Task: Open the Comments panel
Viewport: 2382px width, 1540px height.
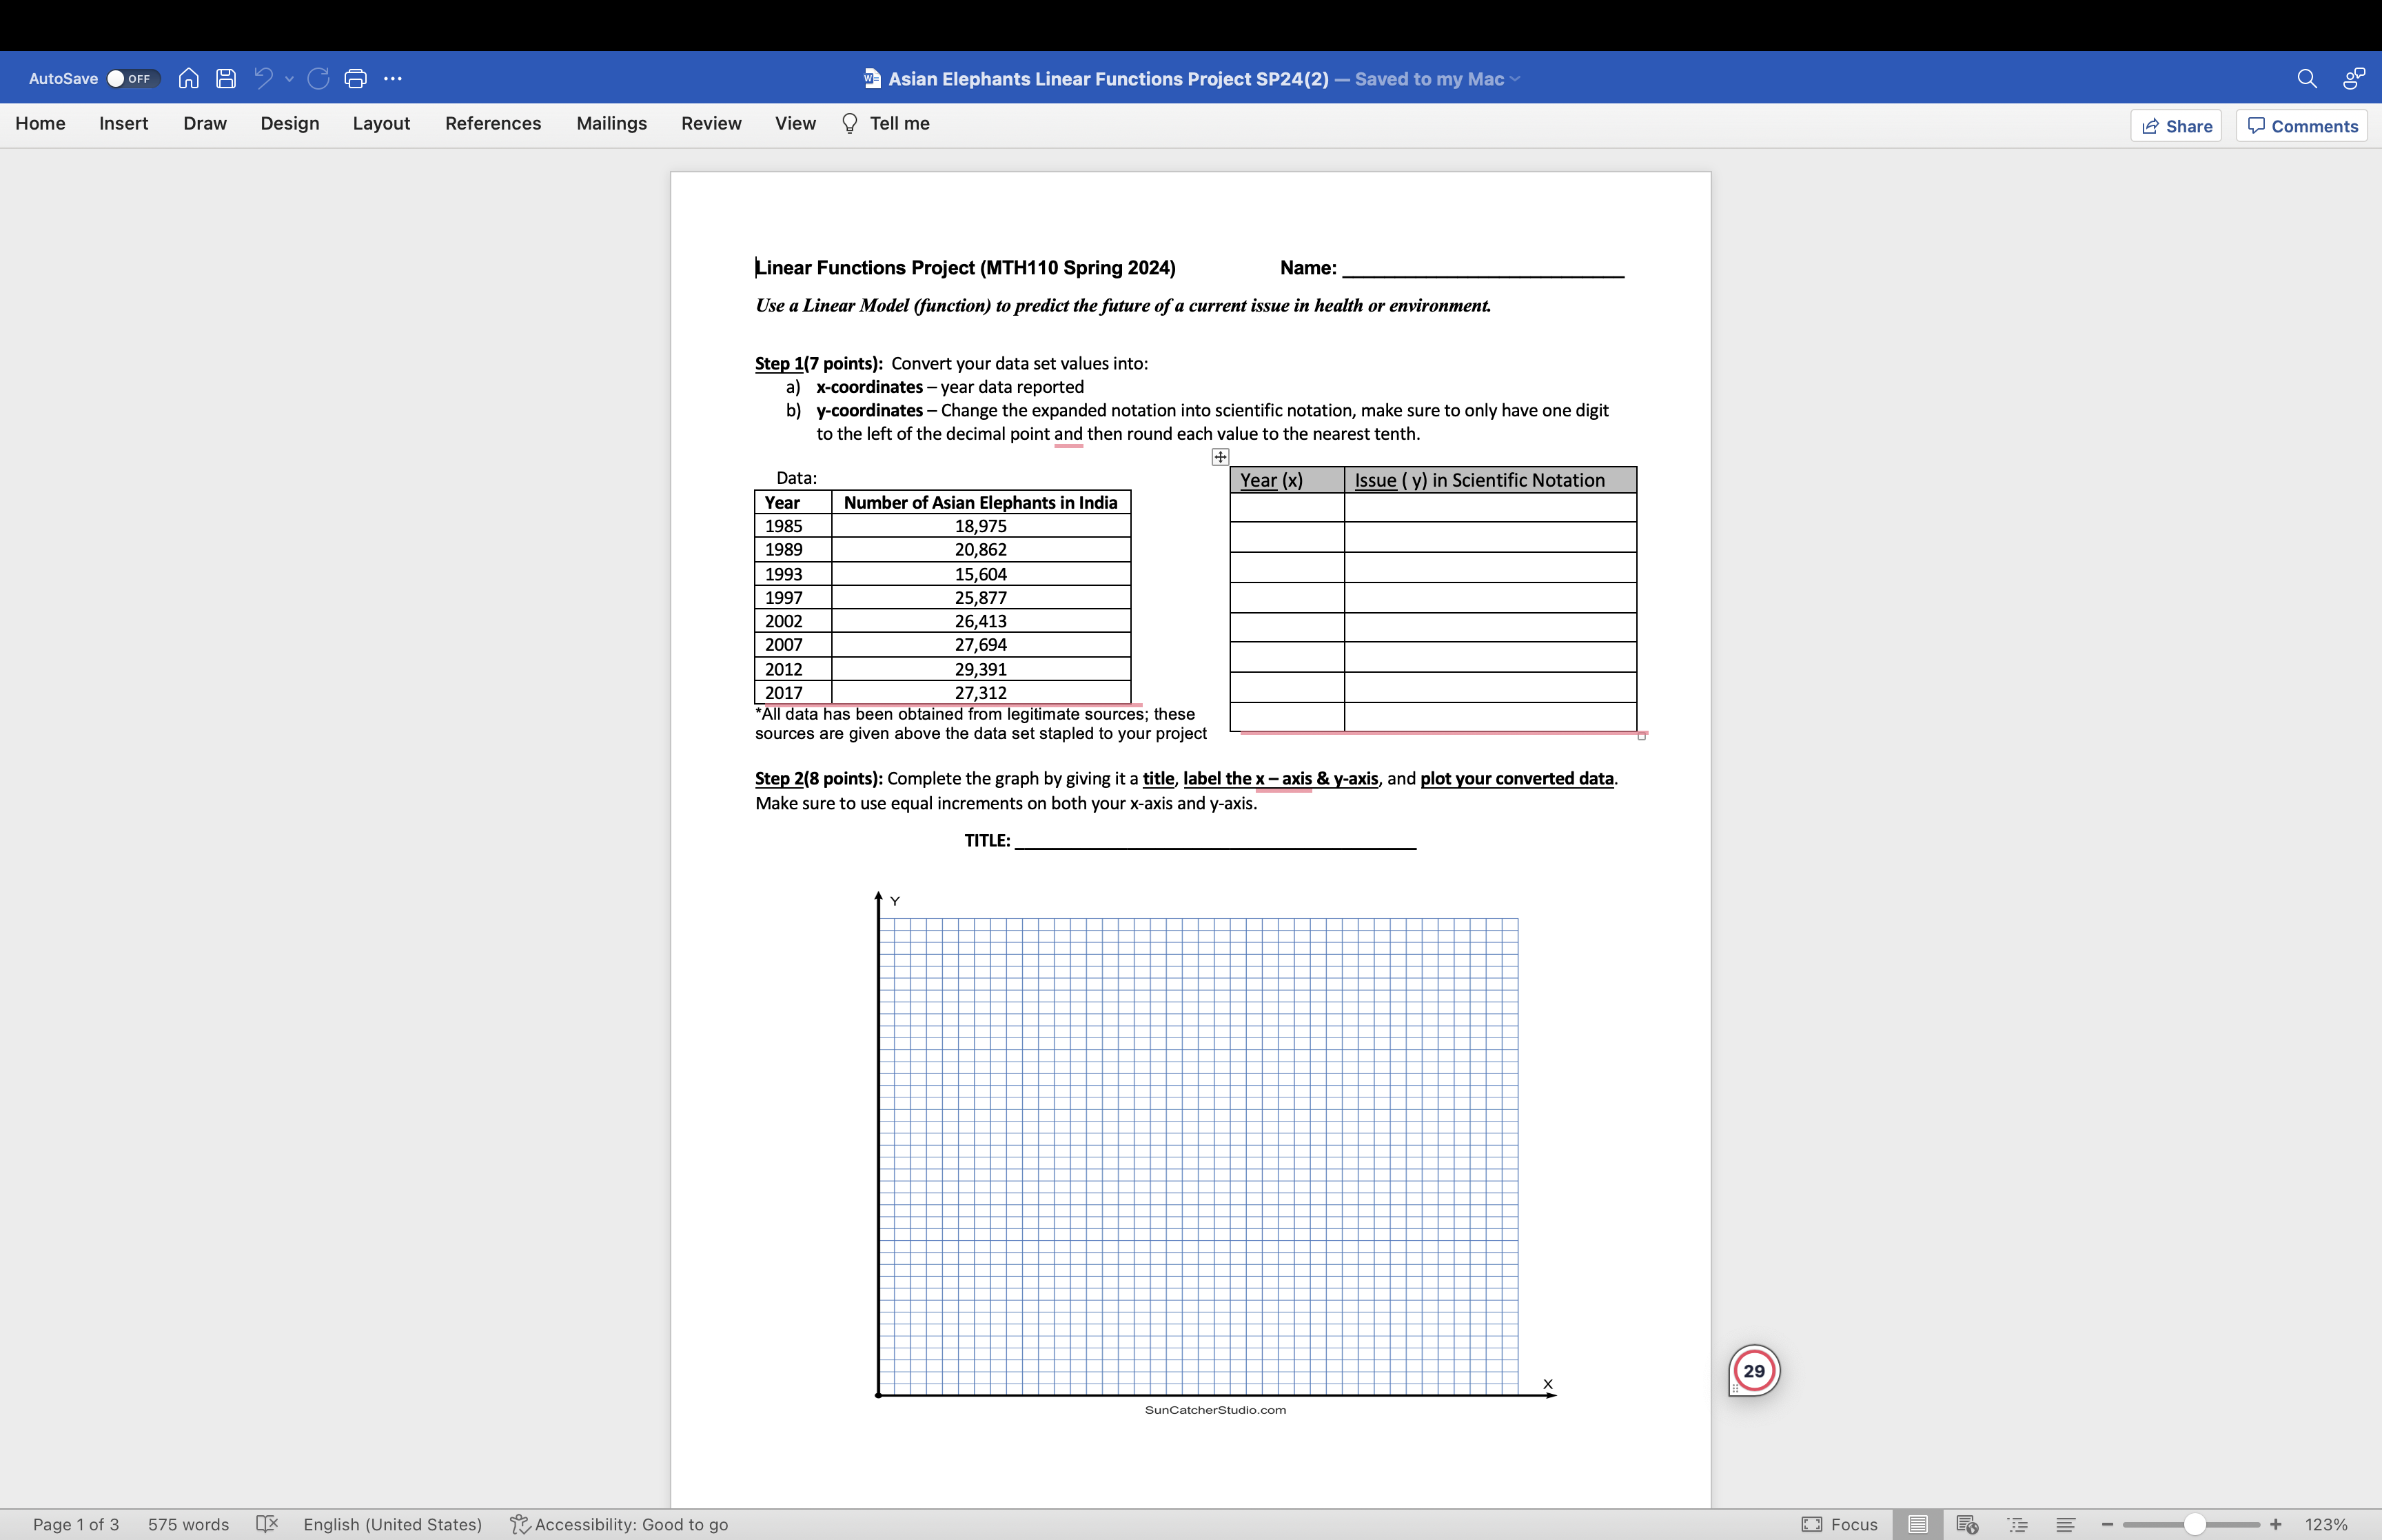Action: pos(2301,125)
